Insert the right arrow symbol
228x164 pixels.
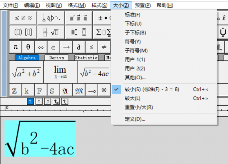(66, 47)
